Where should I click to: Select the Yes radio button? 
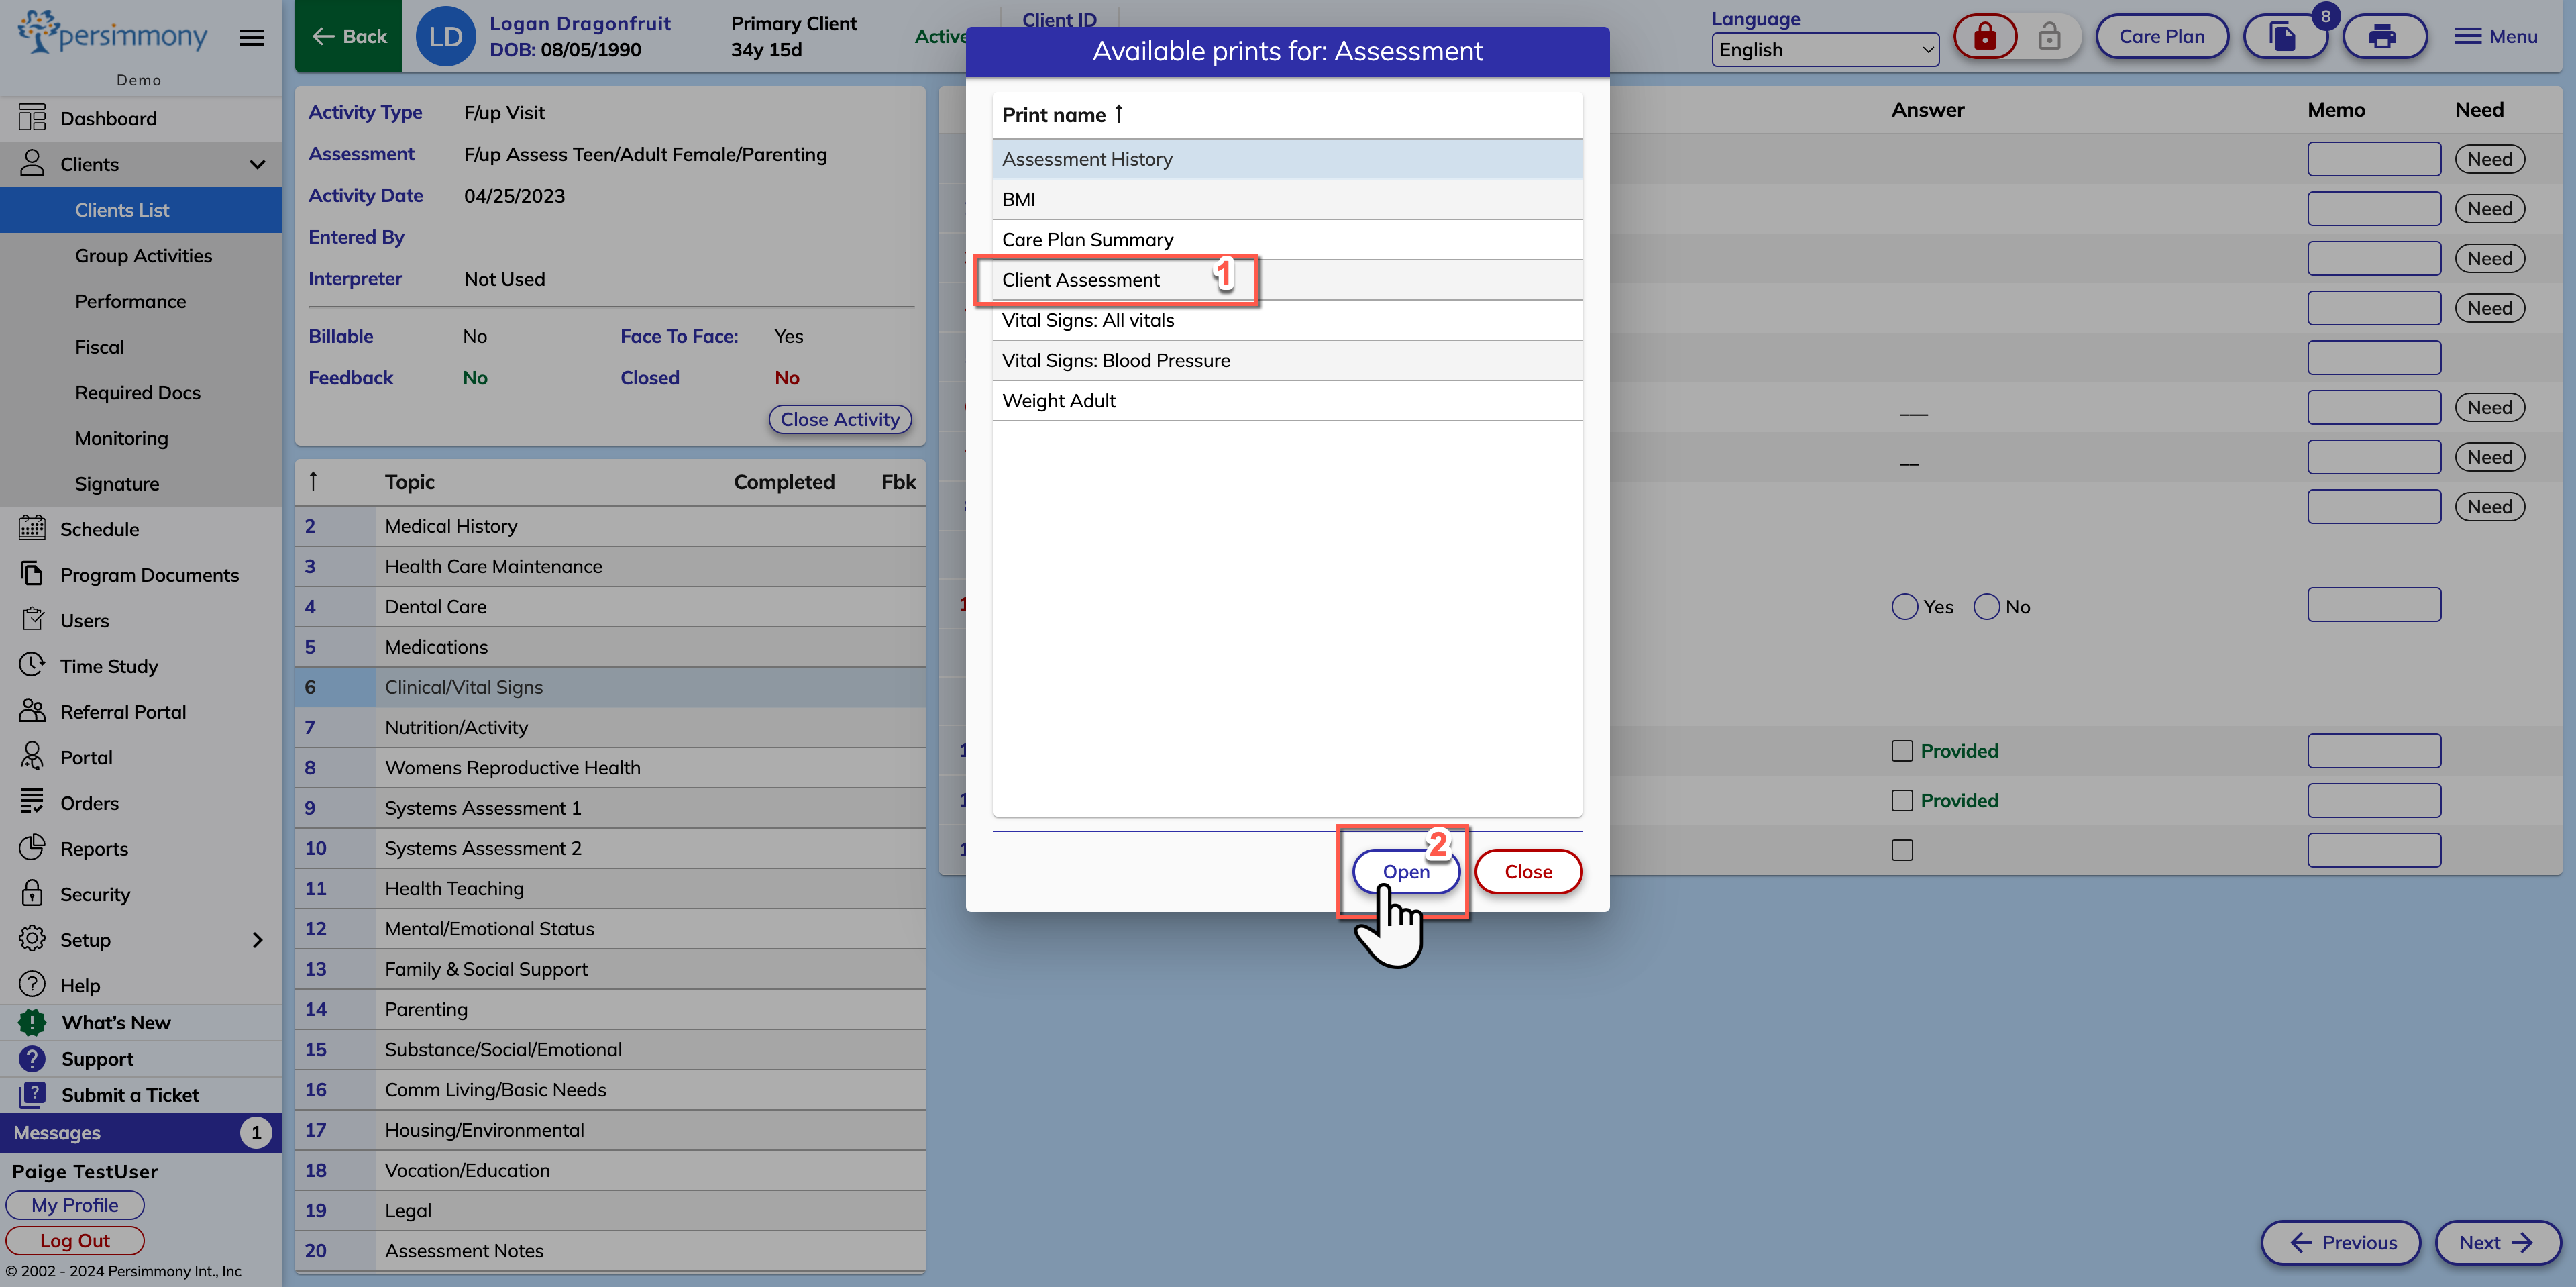point(1904,607)
